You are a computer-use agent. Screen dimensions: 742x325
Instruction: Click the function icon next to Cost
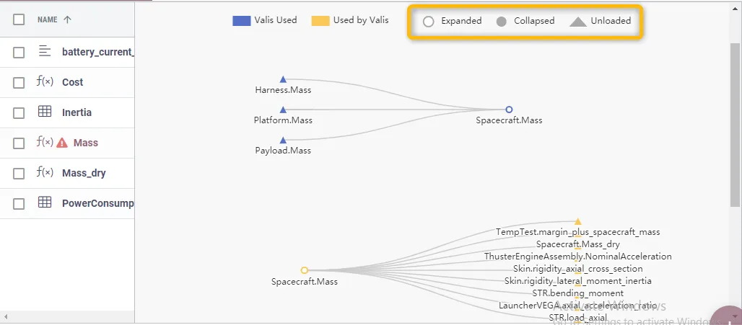(45, 82)
